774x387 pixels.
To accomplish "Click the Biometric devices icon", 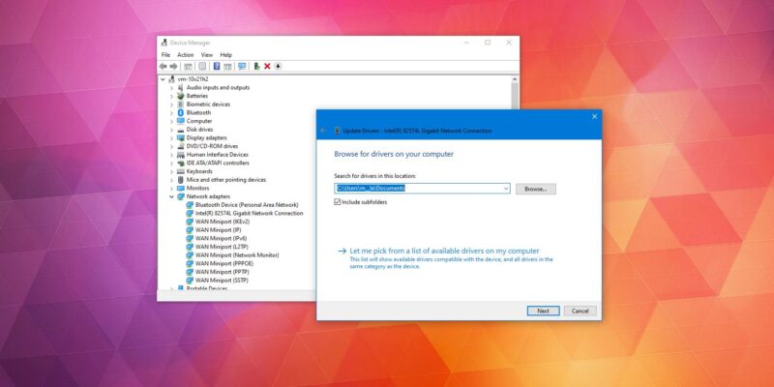I will tap(180, 104).
